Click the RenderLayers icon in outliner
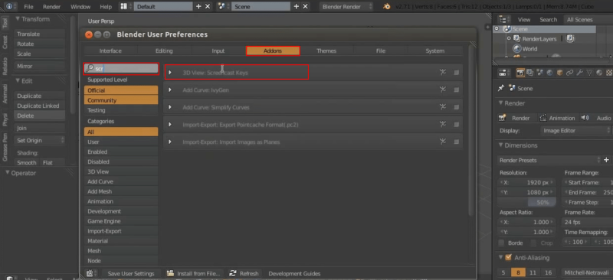This screenshot has height=280, width=613. (516, 39)
